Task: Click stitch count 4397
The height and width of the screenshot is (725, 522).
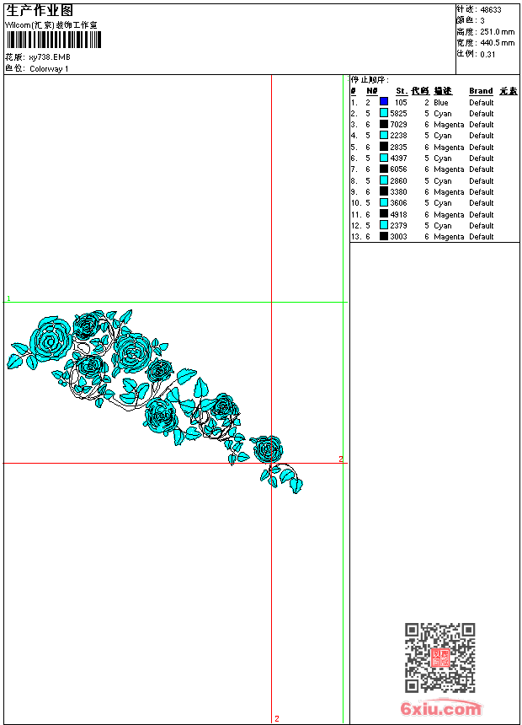Action: coord(398,158)
